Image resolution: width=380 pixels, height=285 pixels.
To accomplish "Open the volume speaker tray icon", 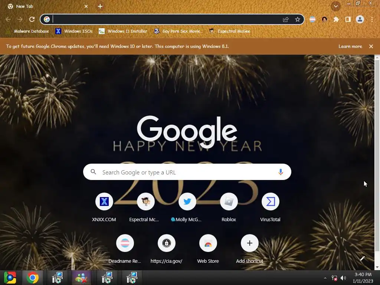I will (343, 278).
